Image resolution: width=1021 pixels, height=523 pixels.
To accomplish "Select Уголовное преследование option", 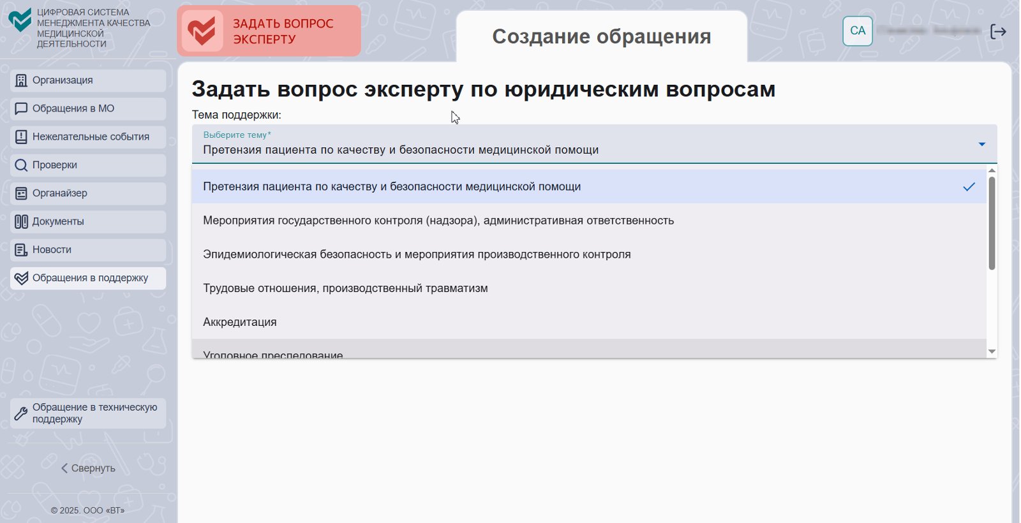I will [589, 349].
